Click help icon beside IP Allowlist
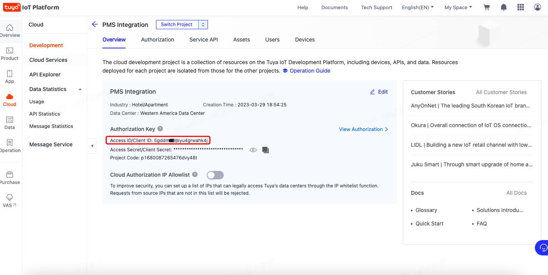Screen dimensions: 548x275 coord(195,174)
